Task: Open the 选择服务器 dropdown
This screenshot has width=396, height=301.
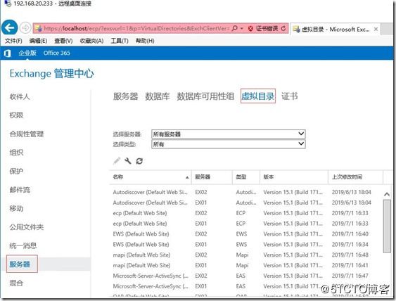Action: click(x=229, y=134)
